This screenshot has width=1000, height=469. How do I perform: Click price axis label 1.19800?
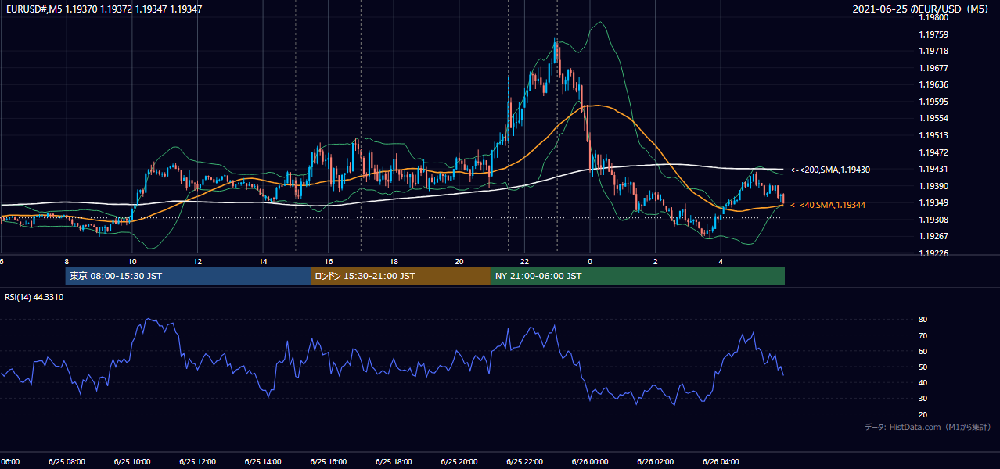coord(934,17)
